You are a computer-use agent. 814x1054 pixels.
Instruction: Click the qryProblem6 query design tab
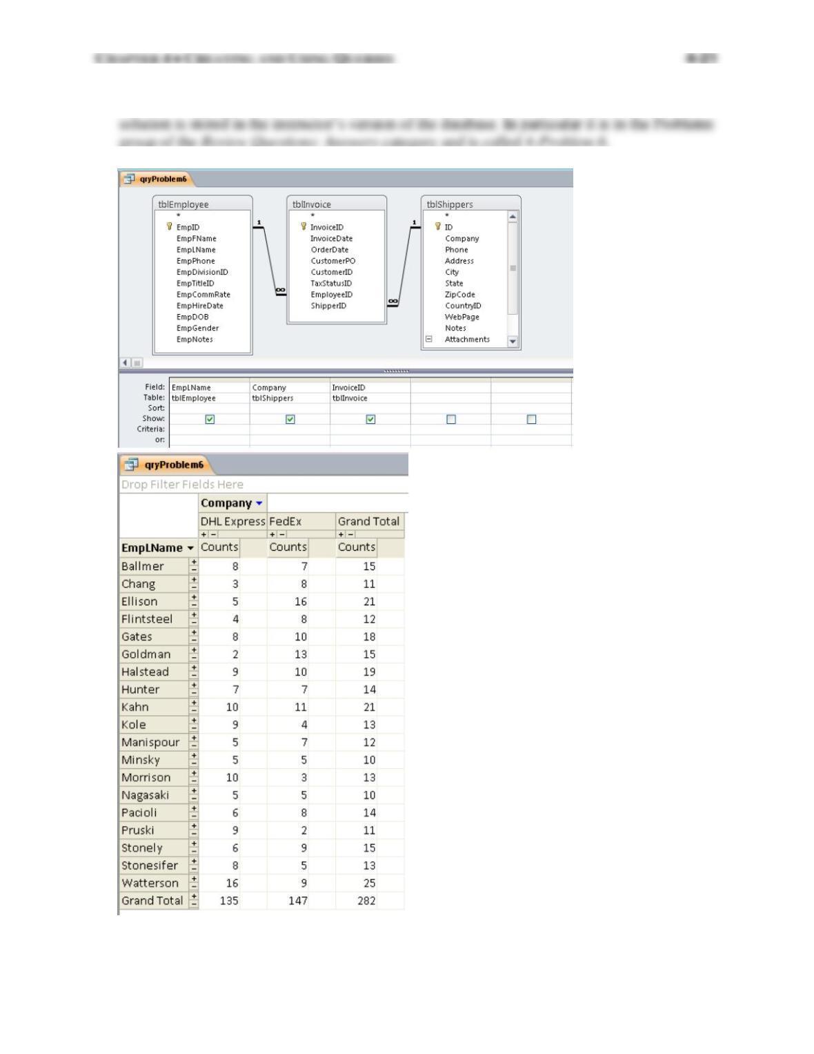click(x=157, y=179)
